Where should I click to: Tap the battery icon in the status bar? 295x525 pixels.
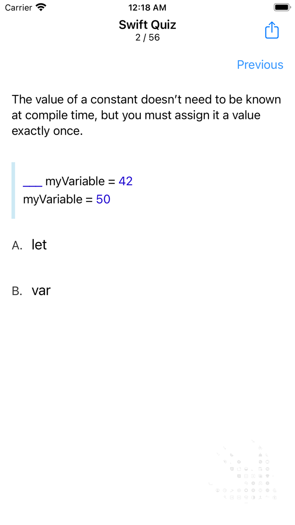point(281,6)
